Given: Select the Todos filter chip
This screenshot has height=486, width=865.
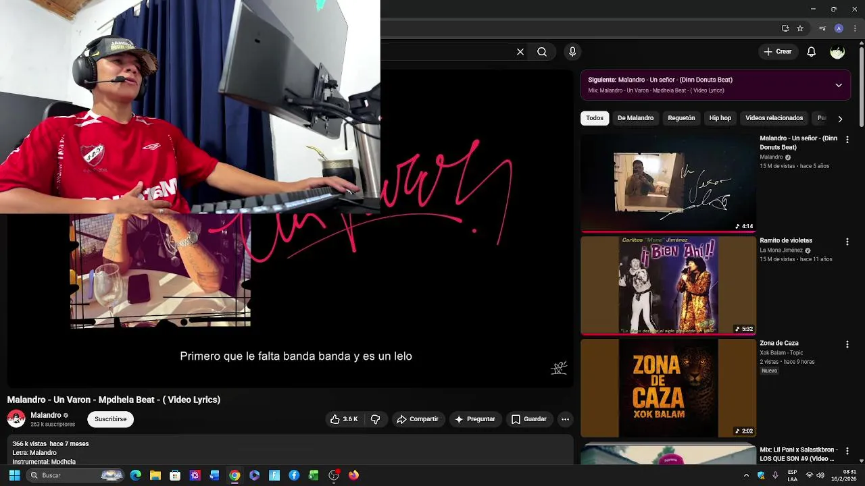Looking at the screenshot, I should 595,118.
